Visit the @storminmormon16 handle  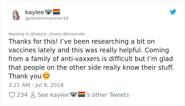(47, 18)
